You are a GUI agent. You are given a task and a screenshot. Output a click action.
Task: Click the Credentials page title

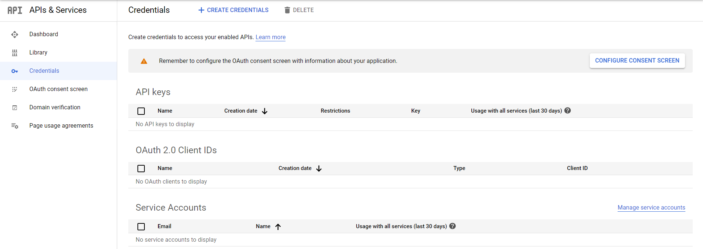coord(149,10)
